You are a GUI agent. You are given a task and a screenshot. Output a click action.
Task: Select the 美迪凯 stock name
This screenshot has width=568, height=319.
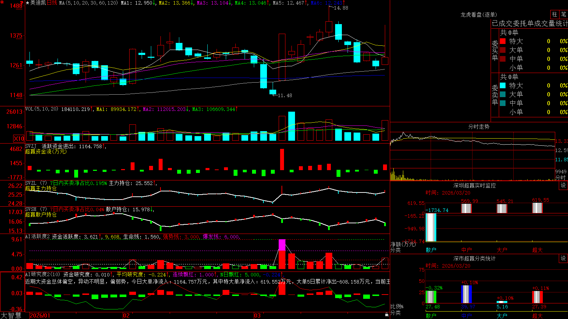pos(38,3)
